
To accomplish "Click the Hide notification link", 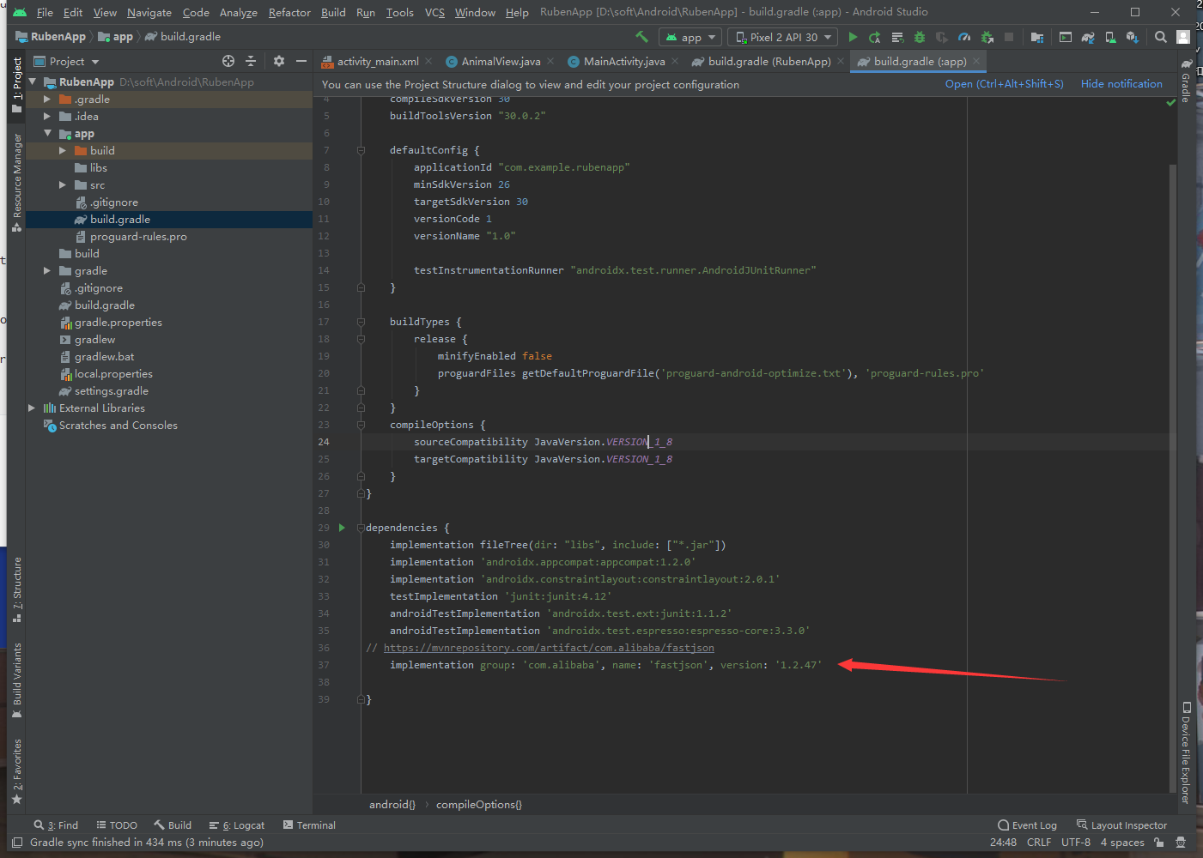I will pos(1121,84).
